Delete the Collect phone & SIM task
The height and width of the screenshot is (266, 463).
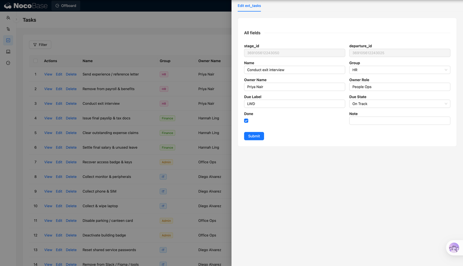pos(71,191)
